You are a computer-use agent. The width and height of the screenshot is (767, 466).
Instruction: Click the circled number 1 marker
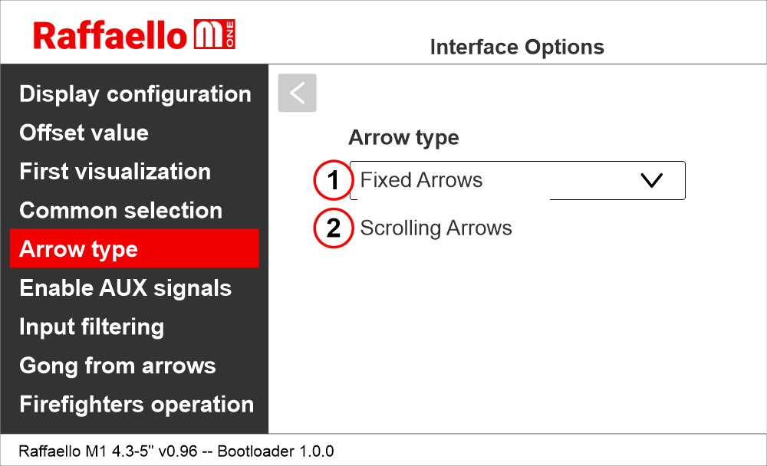pos(333,181)
